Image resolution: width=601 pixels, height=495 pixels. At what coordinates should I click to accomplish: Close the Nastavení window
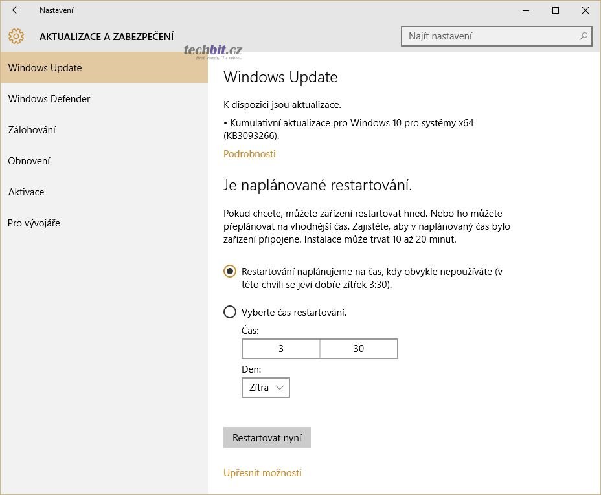[585, 10]
